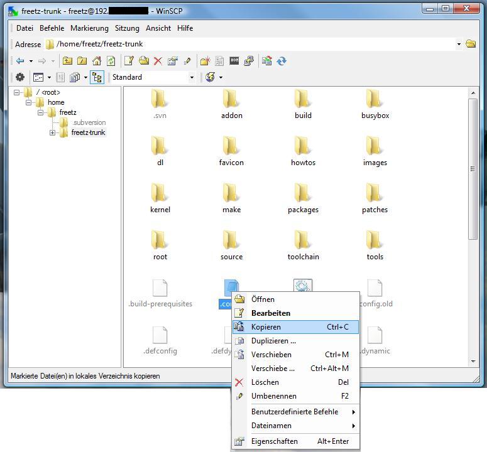Open the Standard transfer settings dropdown
Screen dimensions: 487x452
coord(191,77)
